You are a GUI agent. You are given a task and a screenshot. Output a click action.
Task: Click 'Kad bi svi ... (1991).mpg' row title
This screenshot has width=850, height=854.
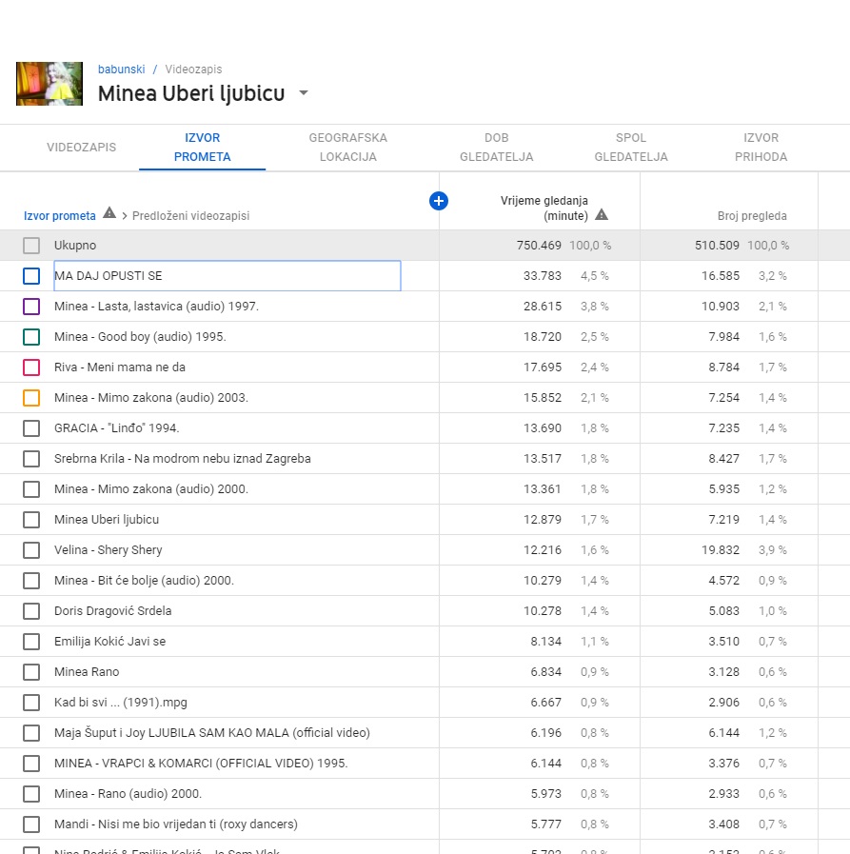click(121, 703)
